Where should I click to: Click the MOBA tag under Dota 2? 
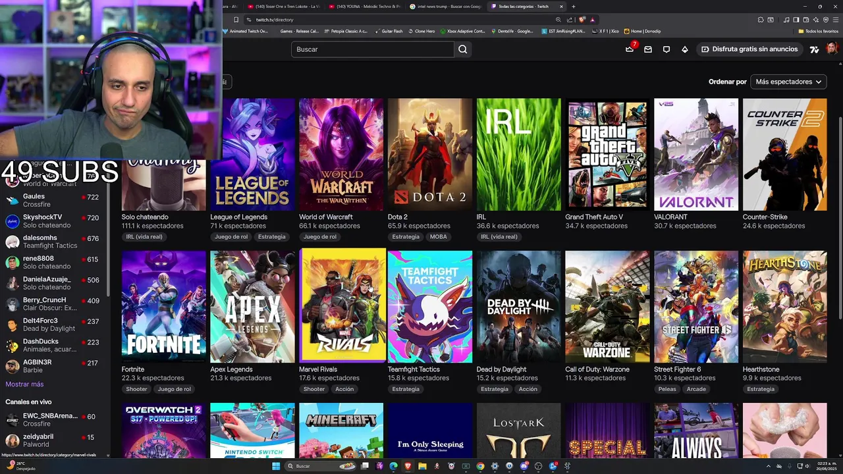(438, 237)
